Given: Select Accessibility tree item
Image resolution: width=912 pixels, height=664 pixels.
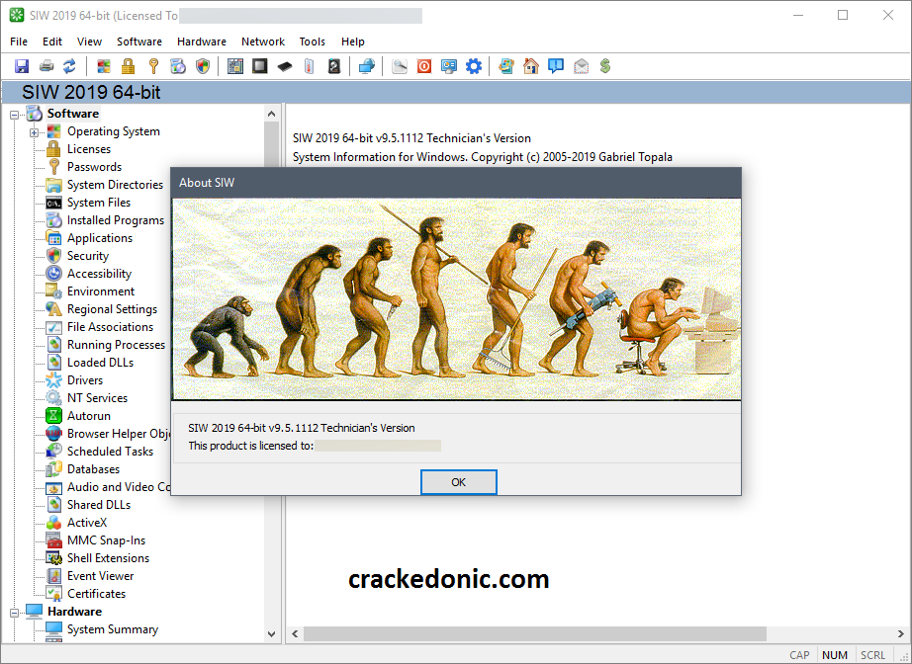Looking at the screenshot, I should [99, 274].
